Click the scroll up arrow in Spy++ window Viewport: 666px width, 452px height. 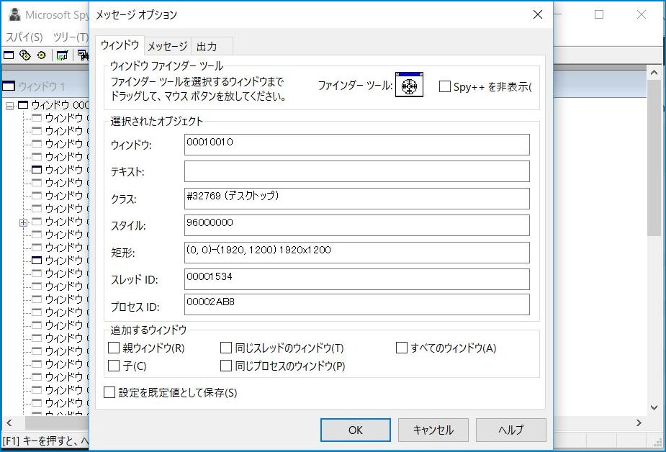[x=654, y=72]
